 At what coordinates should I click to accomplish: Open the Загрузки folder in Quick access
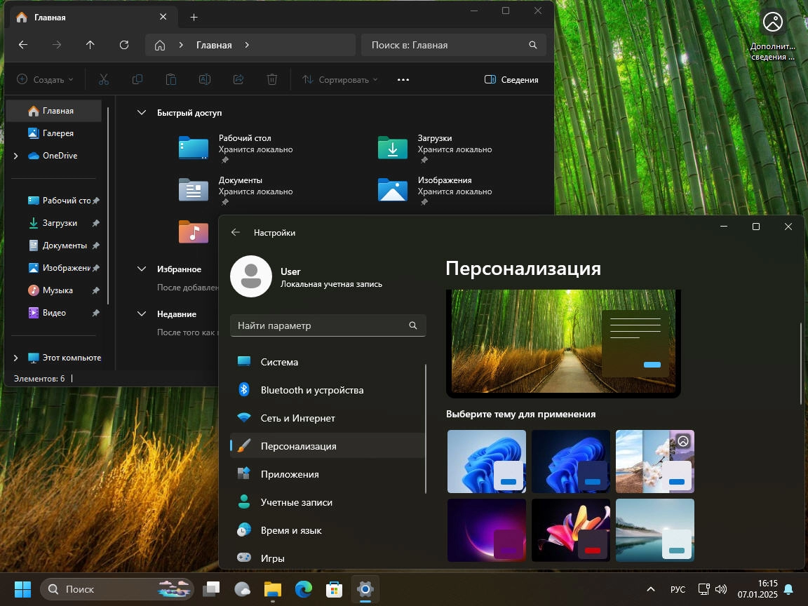[x=393, y=148]
